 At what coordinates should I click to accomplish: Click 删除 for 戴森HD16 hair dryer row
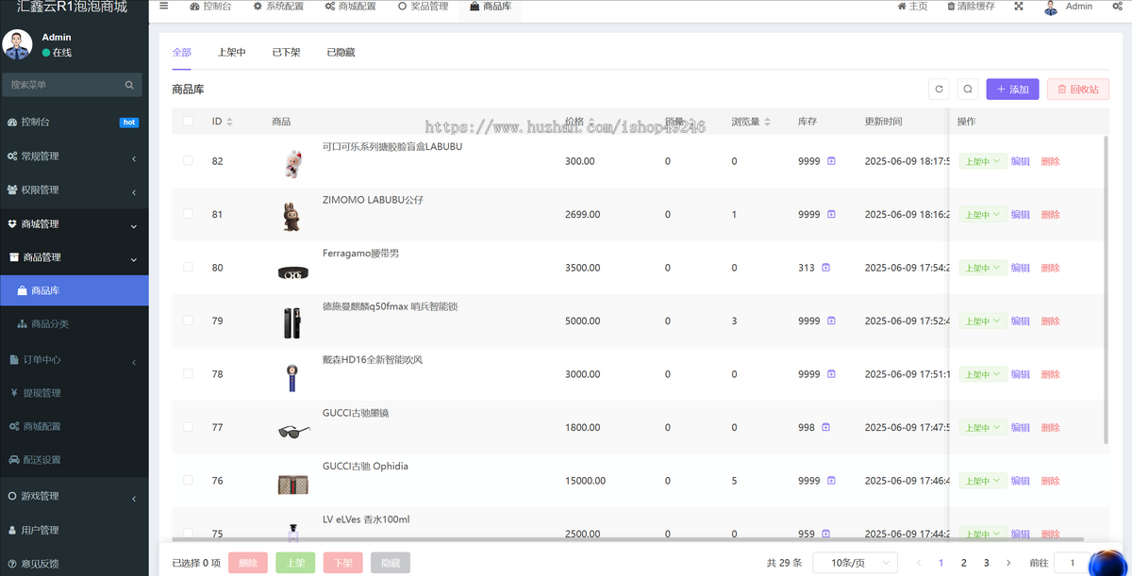click(x=1051, y=374)
